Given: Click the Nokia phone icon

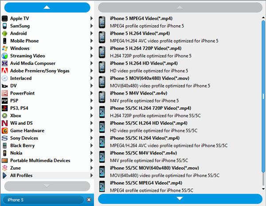Looking at the screenshot, I should coord(4,153).
